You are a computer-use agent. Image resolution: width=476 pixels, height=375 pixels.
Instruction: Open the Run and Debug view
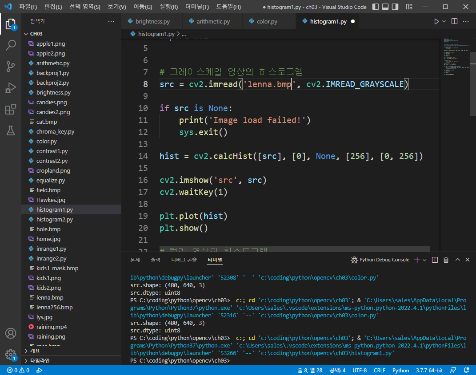point(11,88)
